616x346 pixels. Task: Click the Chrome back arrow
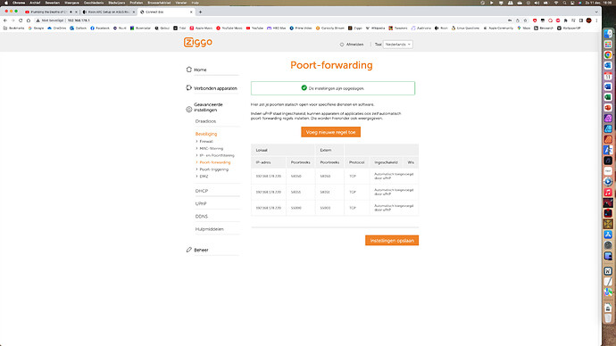pyautogui.click(x=5, y=21)
